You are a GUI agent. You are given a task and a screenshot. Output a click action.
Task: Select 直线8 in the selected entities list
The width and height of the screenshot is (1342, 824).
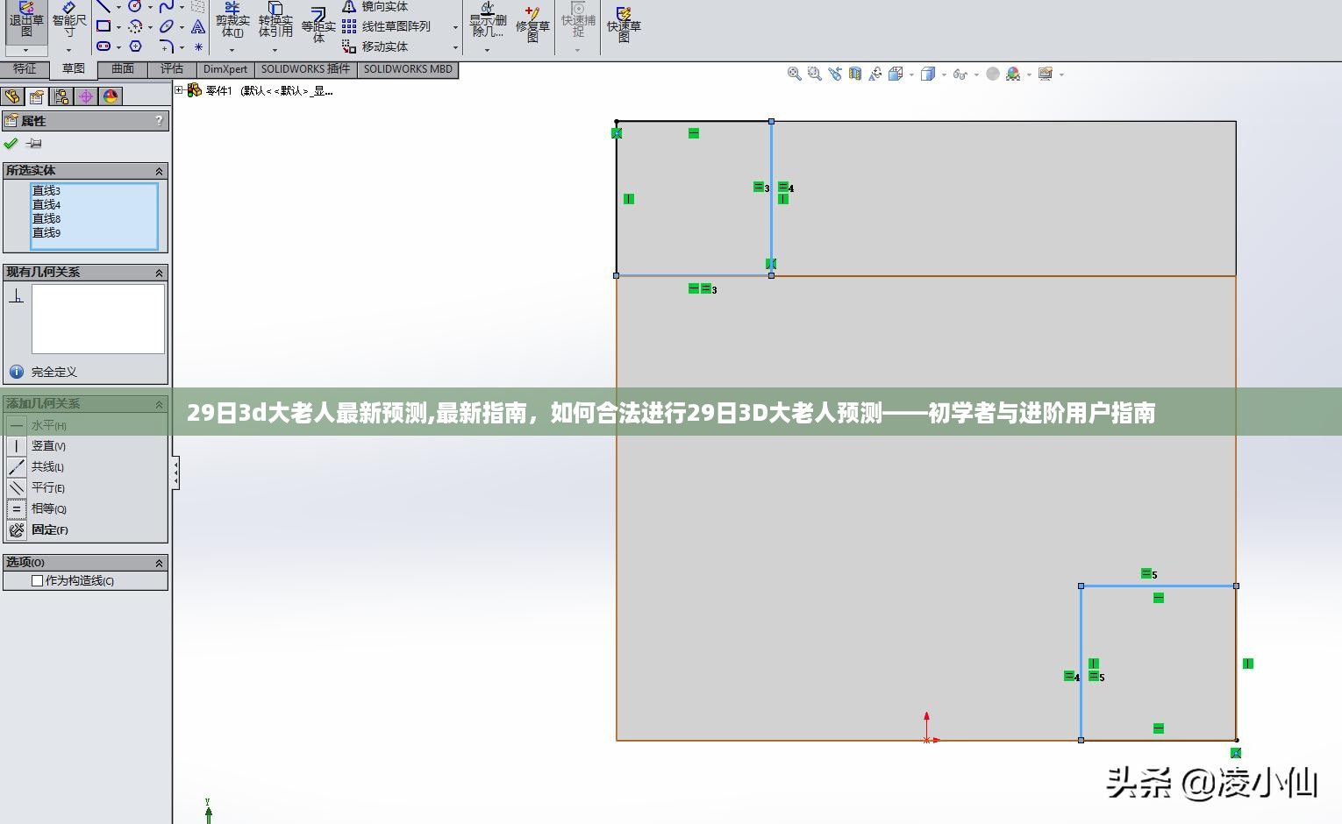point(46,219)
